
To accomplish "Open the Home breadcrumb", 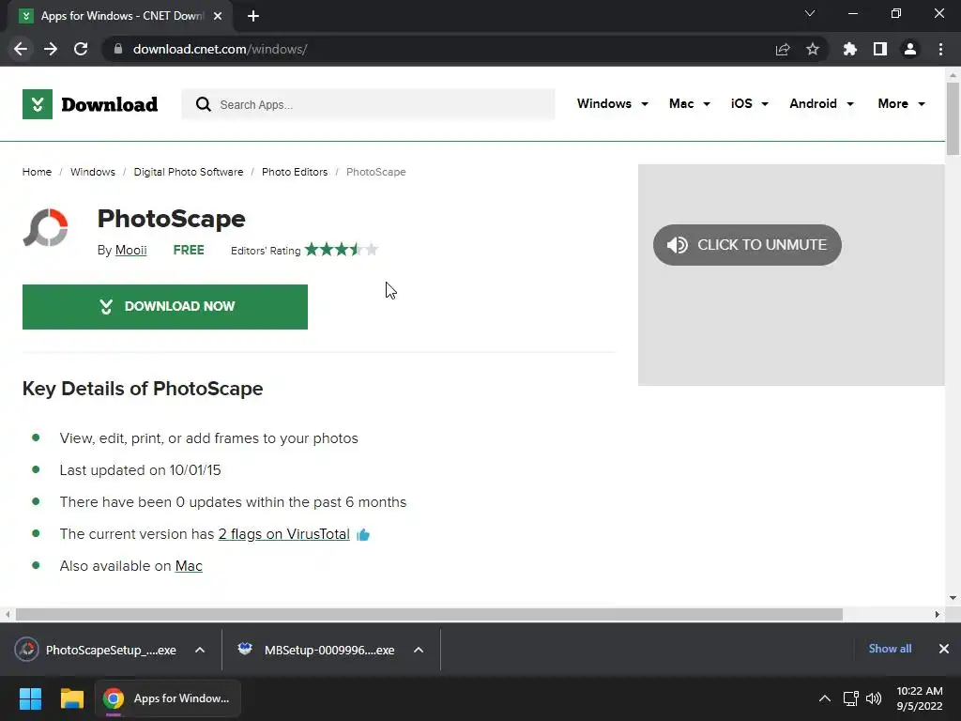I will [x=37, y=173].
